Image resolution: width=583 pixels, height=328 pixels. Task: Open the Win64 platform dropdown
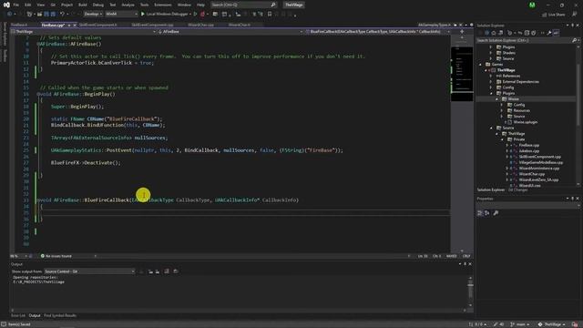(121, 14)
